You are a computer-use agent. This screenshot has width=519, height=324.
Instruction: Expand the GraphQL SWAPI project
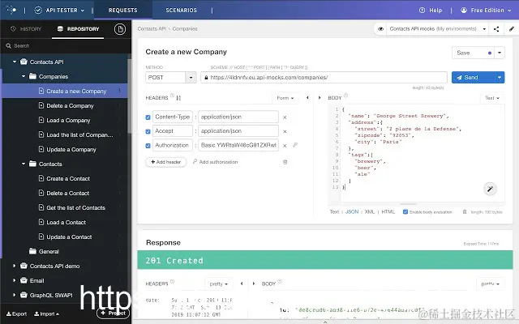[14, 295]
